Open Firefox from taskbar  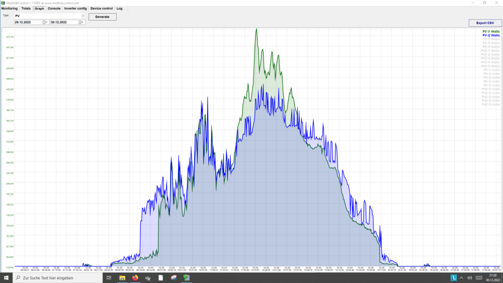coord(135,278)
